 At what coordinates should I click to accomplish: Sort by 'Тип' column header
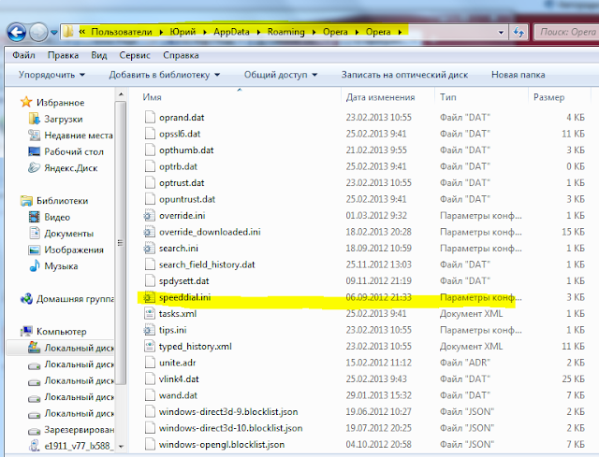click(x=447, y=97)
